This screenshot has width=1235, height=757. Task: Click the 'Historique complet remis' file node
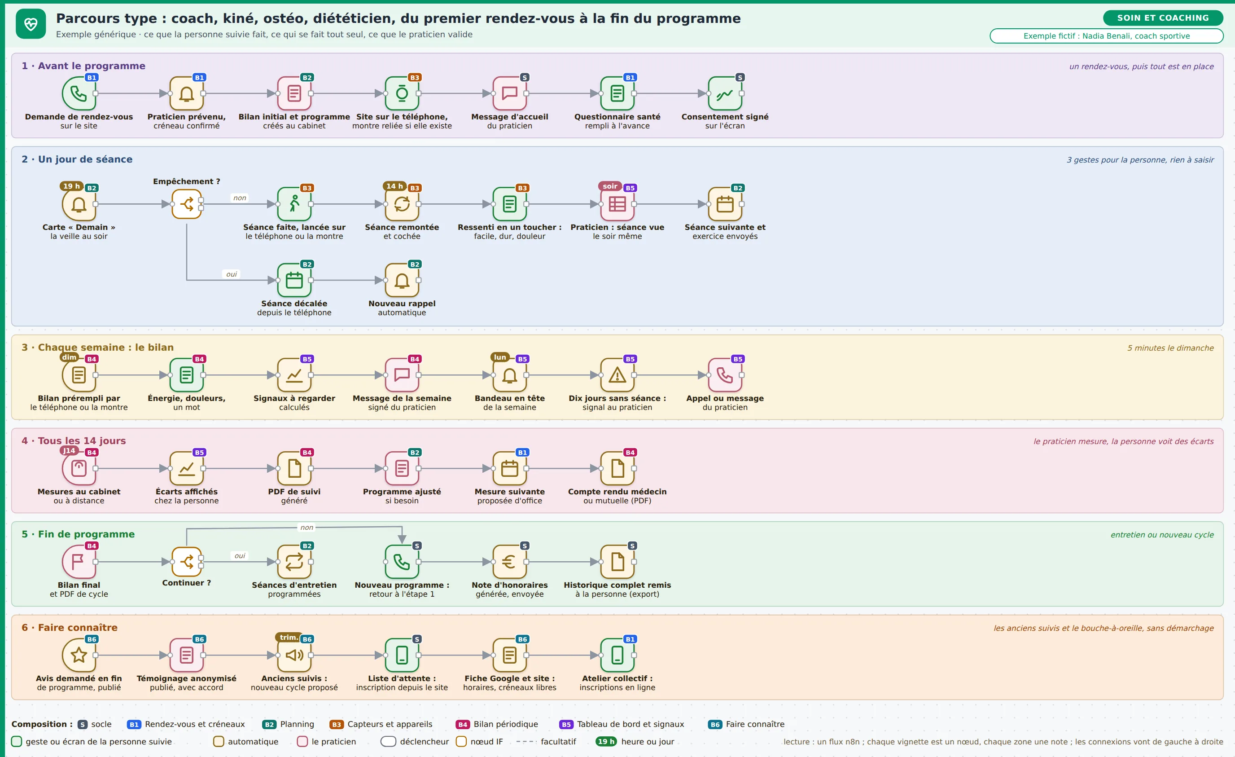pos(617,562)
